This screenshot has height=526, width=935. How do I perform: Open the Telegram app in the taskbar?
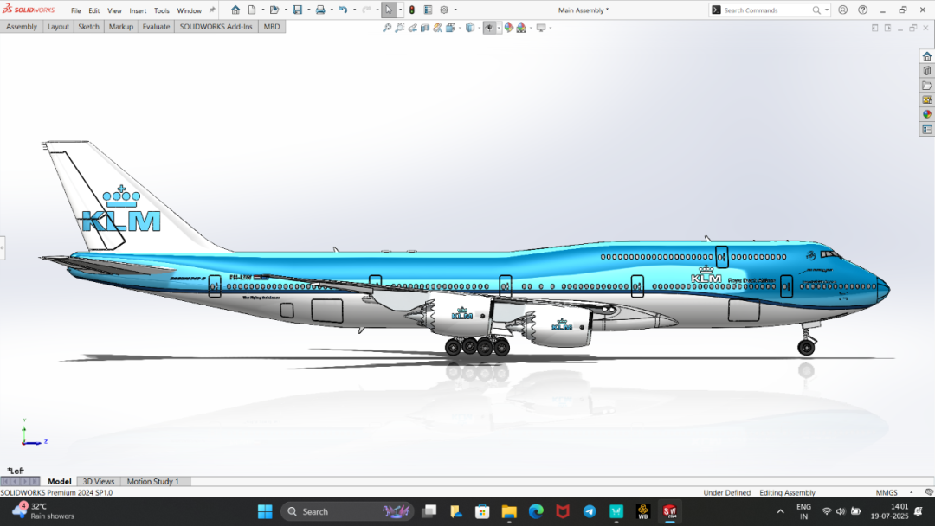coord(590,511)
